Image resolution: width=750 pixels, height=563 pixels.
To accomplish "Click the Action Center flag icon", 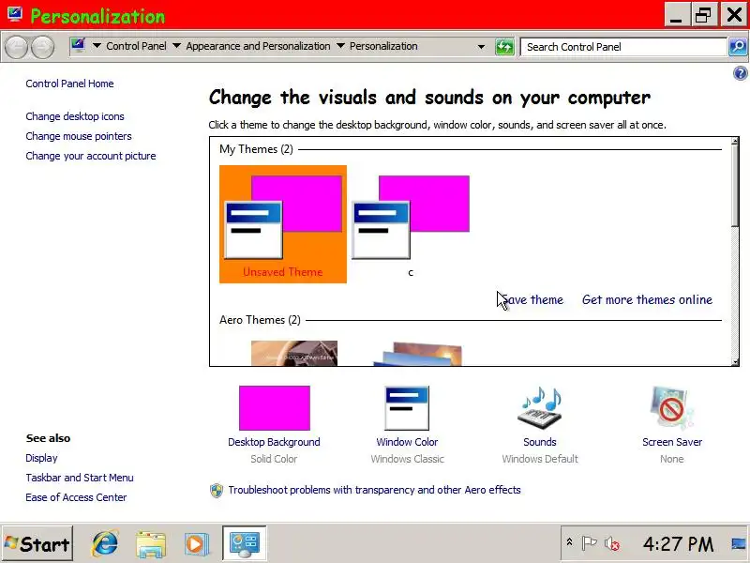I will pyautogui.click(x=589, y=543).
